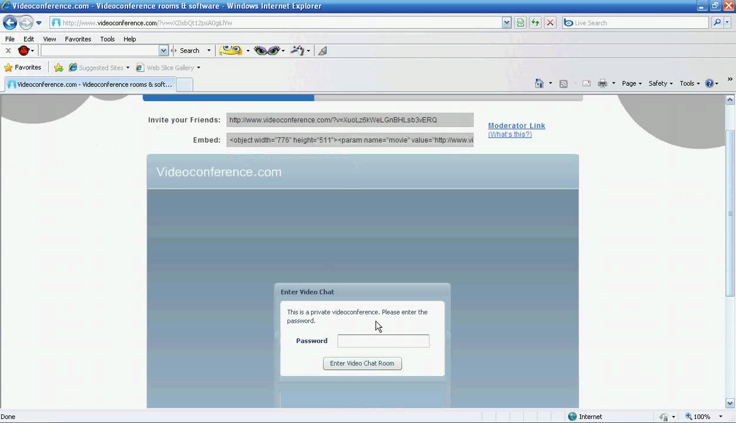The image size is (736, 423).
Task: Open Web Slice Gallery dropdown
Action: [x=168, y=68]
